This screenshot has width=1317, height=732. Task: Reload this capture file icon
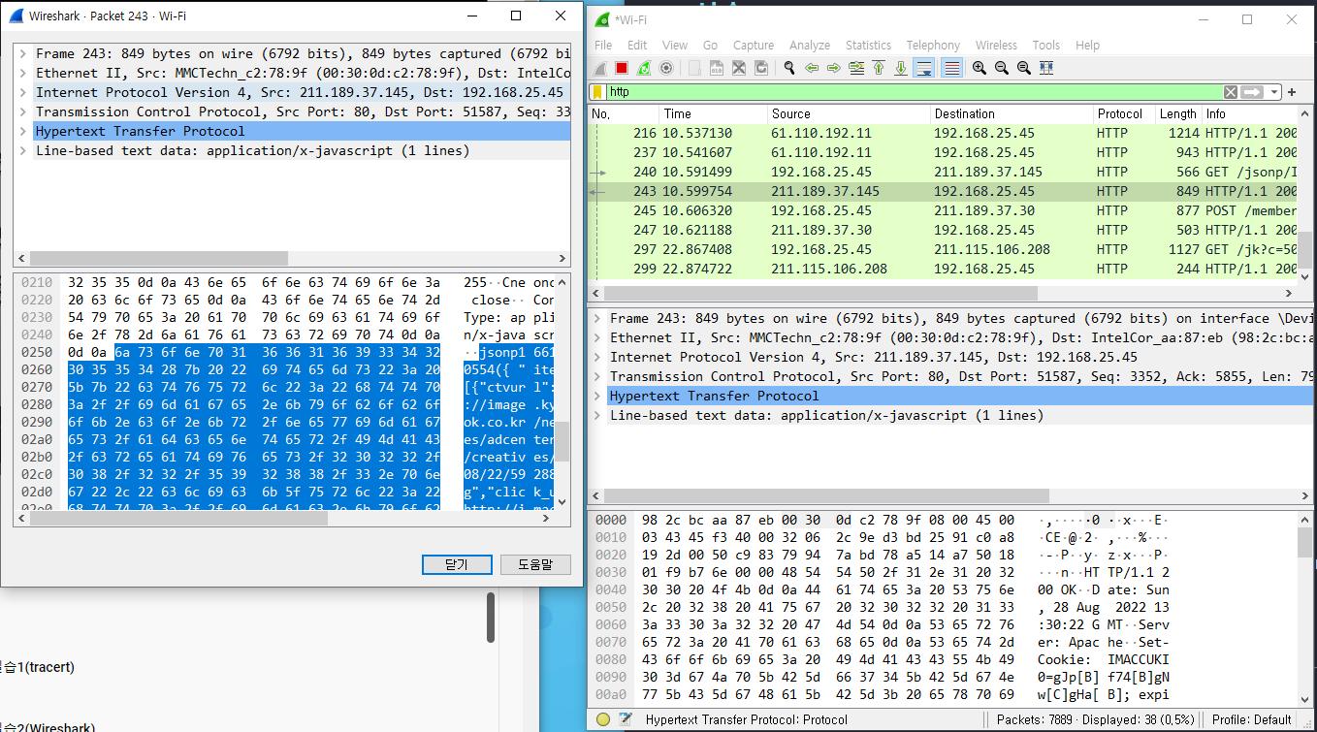point(761,68)
